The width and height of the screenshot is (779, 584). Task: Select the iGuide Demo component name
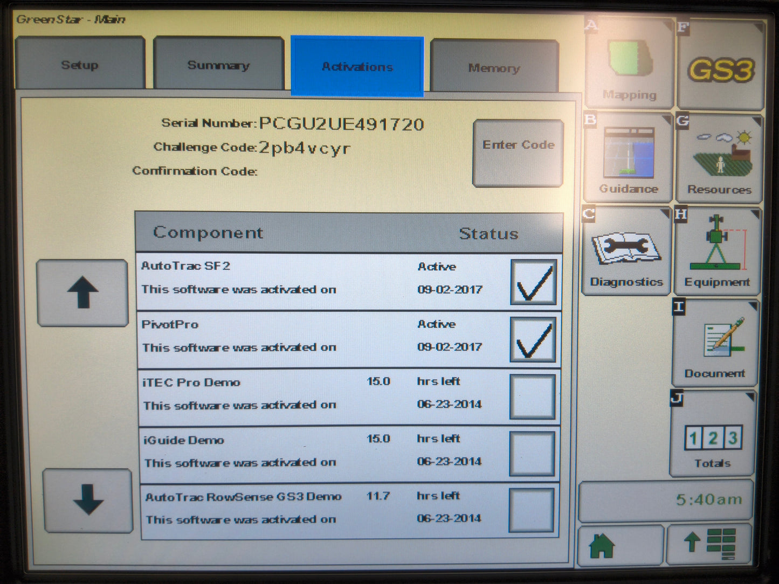(183, 440)
